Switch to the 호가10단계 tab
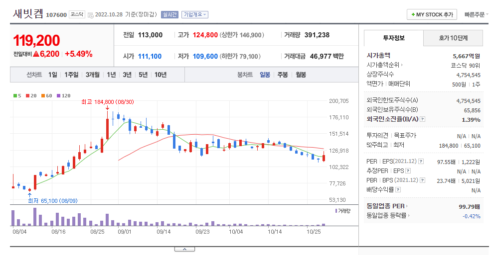492x255 pixels. click(453, 38)
